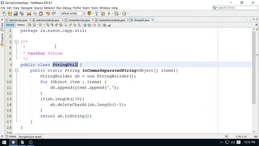
Task: Click the Stop Macro Recording icon
Action: (99, 25)
